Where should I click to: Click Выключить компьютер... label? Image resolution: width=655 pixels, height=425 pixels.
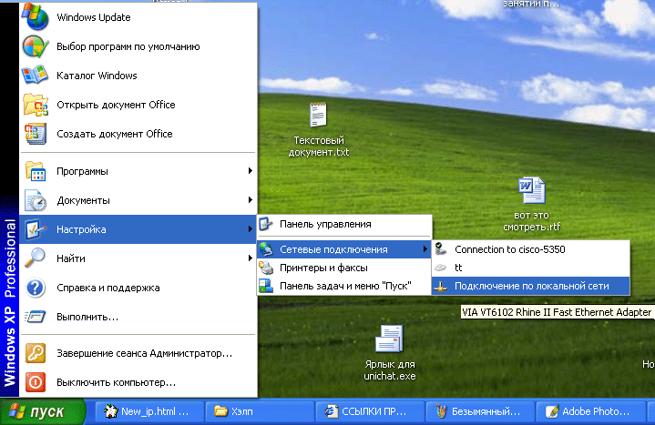(116, 382)
